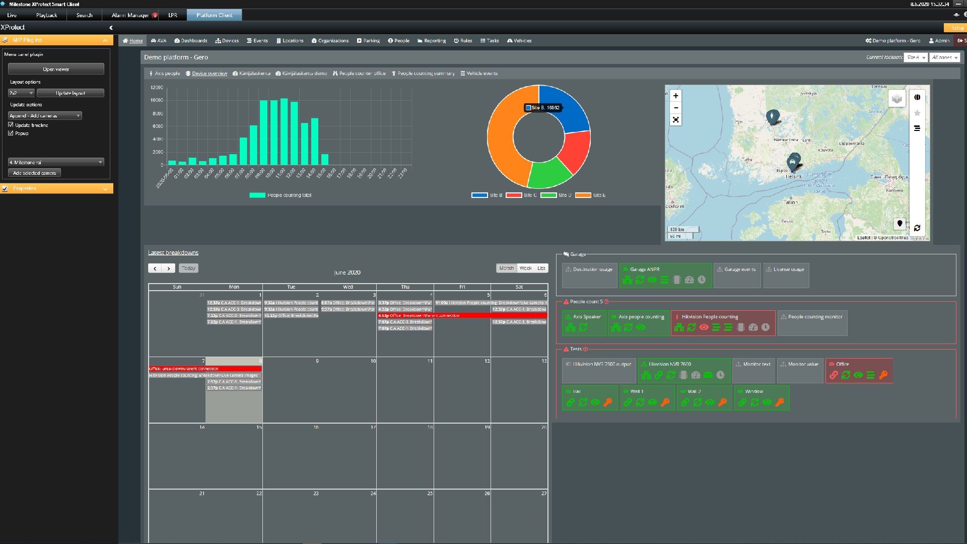
Task: Click the Site C red legend swatch
Action: tap(514, 195)
